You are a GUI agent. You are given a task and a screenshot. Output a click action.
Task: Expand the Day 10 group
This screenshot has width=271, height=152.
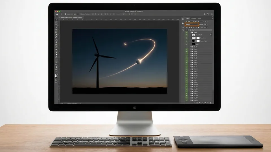(191, 62)
